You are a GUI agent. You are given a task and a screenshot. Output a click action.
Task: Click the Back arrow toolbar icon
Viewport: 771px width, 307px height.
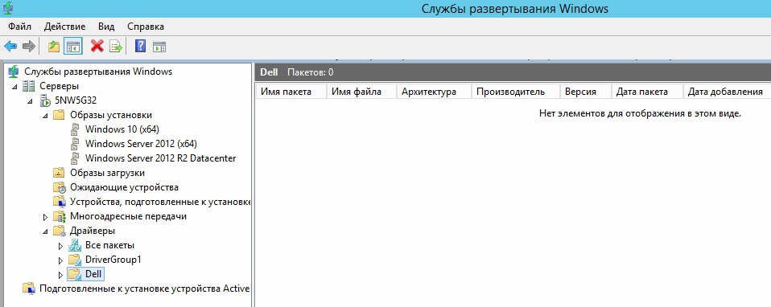point(10,47)
